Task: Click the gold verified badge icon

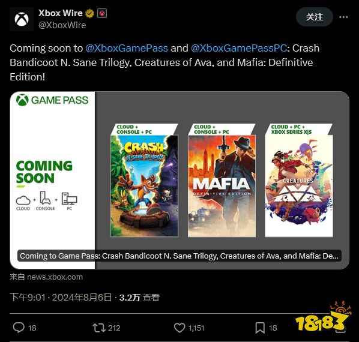Action: 90,13
